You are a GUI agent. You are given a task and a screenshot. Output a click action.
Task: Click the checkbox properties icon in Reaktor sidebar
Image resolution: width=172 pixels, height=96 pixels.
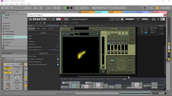tap(44, 23)
